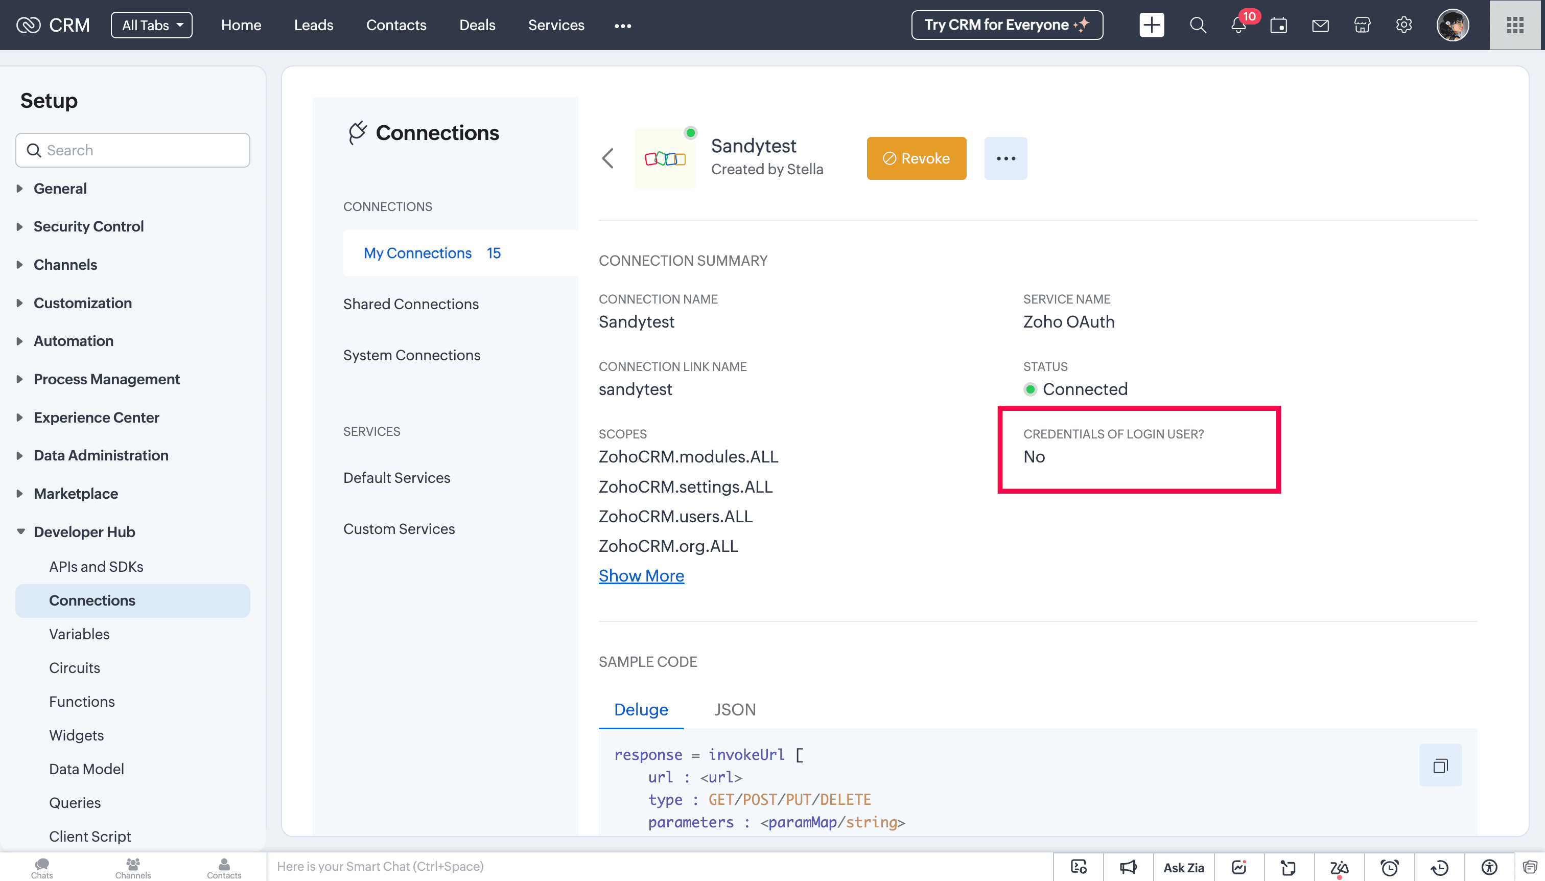Image resolution: width=1545 pixels, height=881 pixels.
Task: Open the All Tabs dropdown
Action: 151,26
